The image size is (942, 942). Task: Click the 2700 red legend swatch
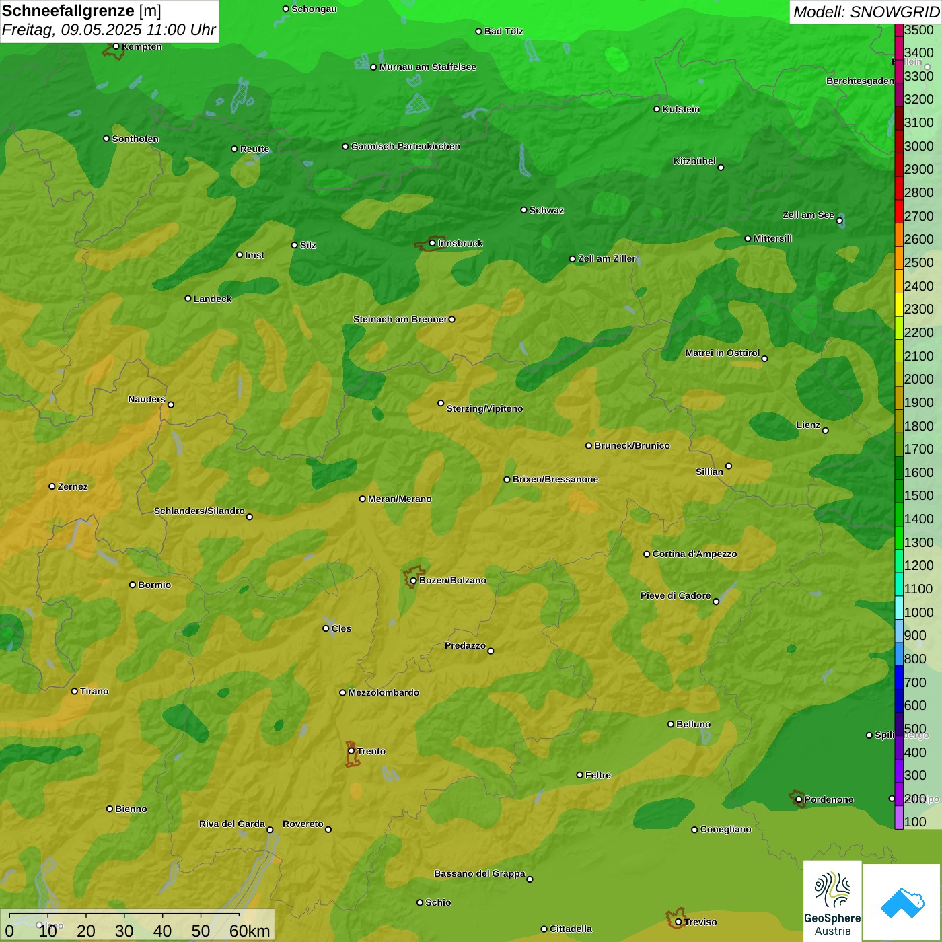[x=899, y=212]
